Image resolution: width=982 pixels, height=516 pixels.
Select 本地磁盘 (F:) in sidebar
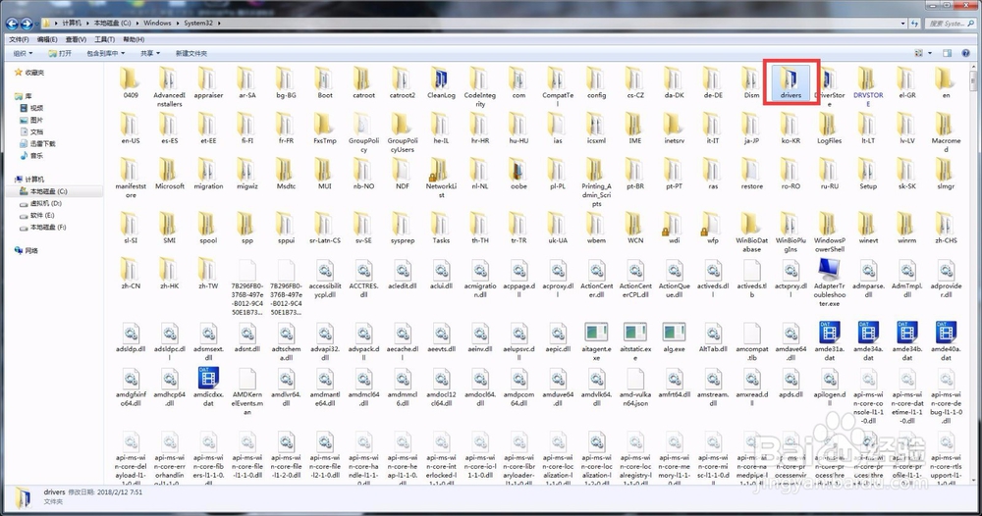pos(47,227)
